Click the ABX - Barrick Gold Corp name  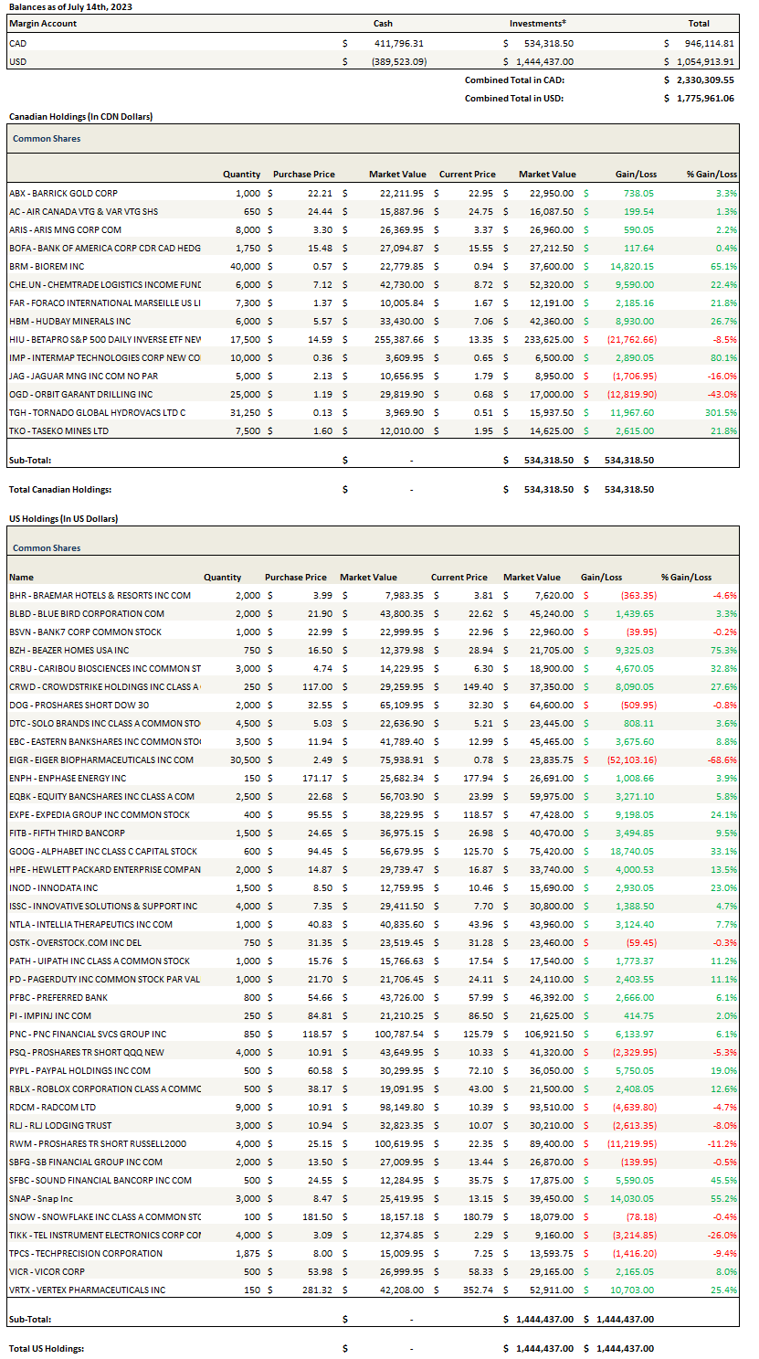[x=63, y=194]
